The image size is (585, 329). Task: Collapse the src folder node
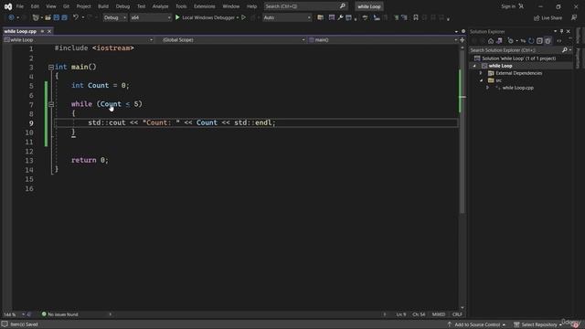tap(481, 80)
